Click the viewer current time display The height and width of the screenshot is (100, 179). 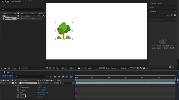pos(72,68)
